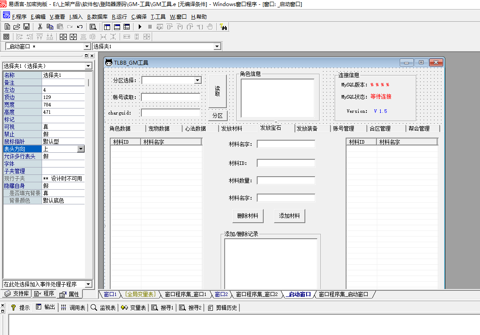The width and height of the screenshot is (480, 335).
Task: Expand the 表头方向 property dropdown
Action: [x=81, y=149]
